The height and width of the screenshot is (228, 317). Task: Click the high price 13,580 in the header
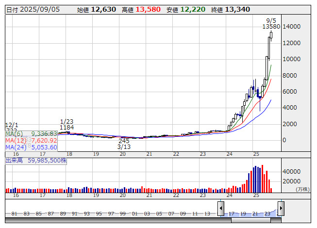pyautogui.click(x=148, y=10)
